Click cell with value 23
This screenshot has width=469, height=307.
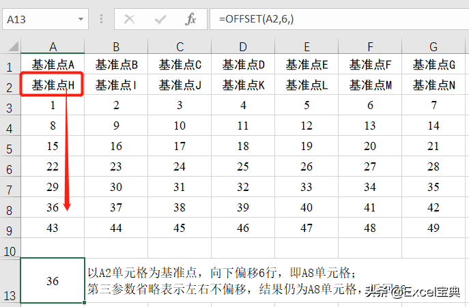116,166
